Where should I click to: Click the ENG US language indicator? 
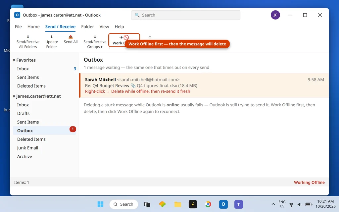pos(282,204)
